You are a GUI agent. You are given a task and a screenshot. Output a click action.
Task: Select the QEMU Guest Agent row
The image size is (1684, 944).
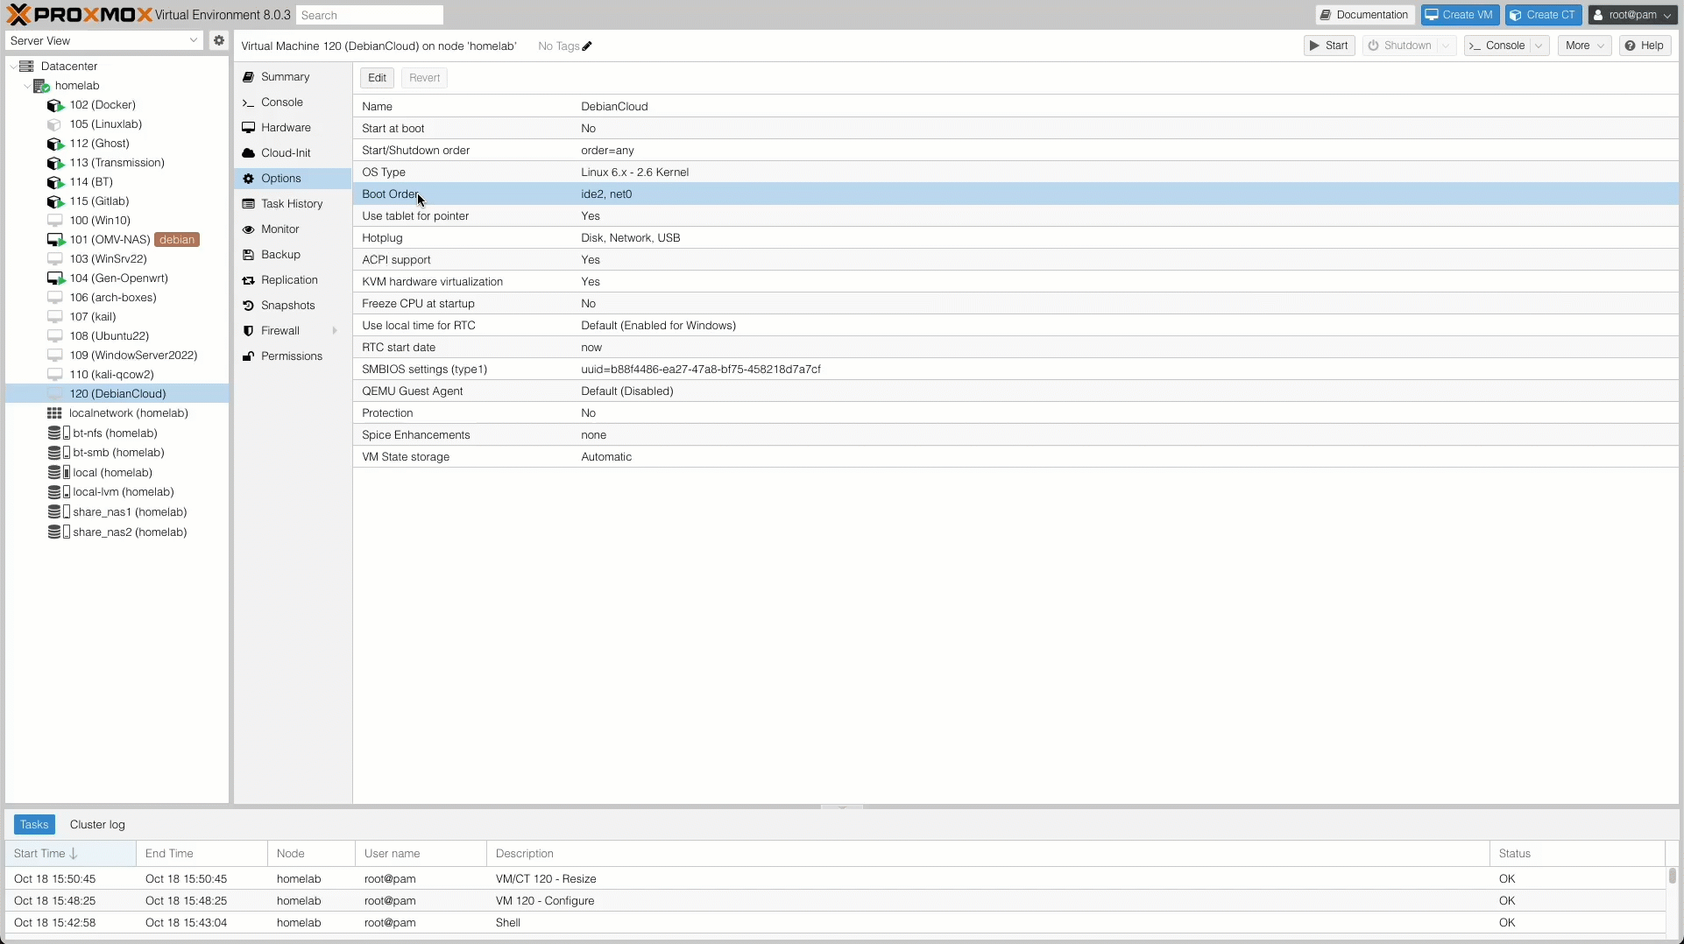(1015, 391)
